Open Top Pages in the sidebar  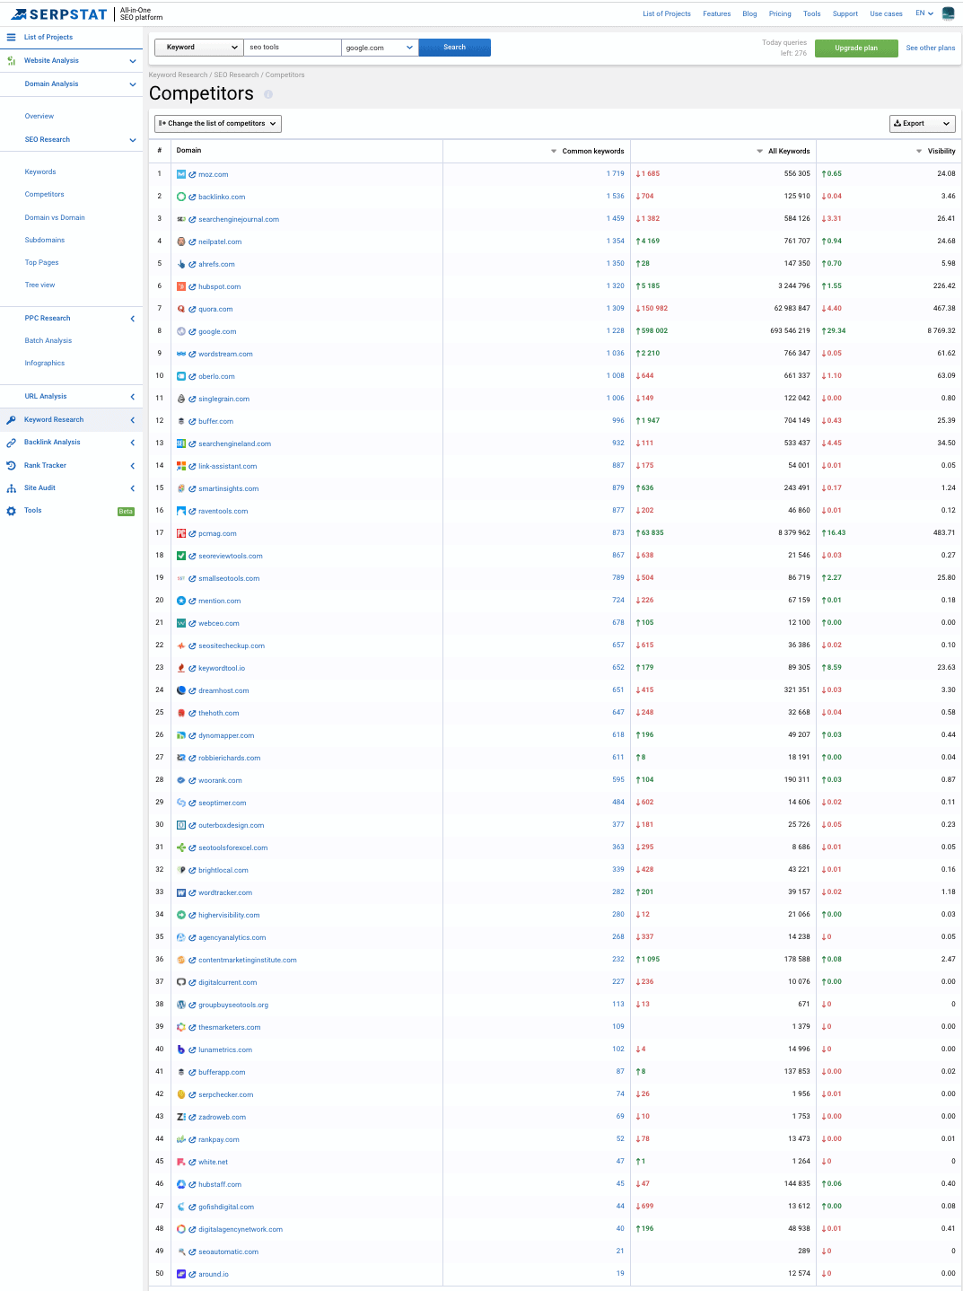pos(41,262)
